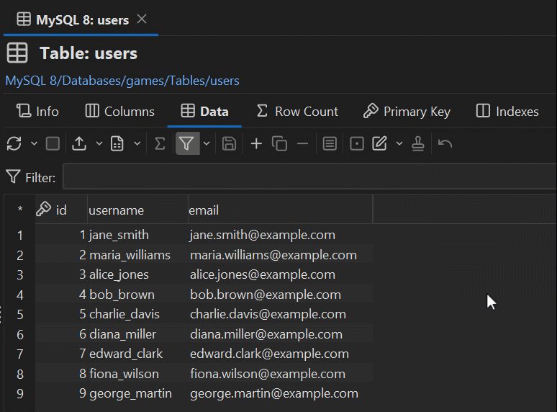Viewport: 557px width, 412px height.
Task: Click the charlie.davis@example.com email cell
Action: [280, 314]
